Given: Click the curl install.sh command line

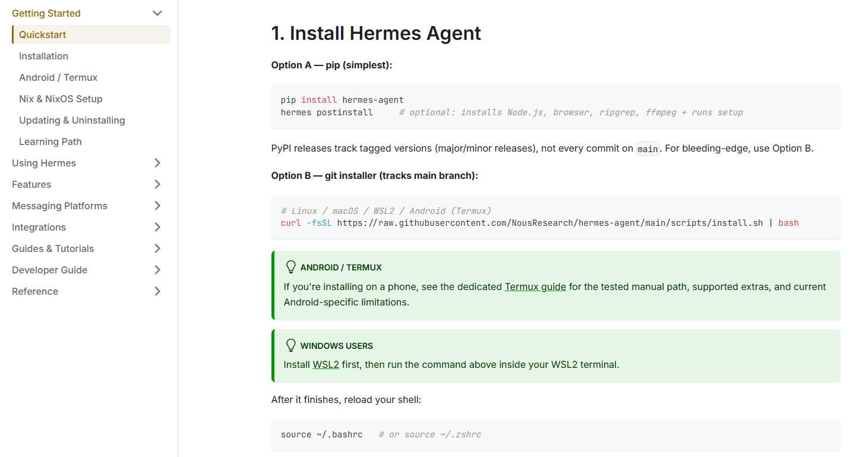Looking at the screenshot, I should point(539,223).
